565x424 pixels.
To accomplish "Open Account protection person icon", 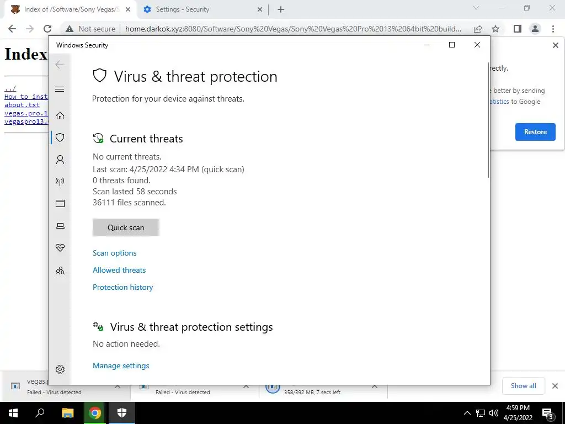I will tap(60, 160).
